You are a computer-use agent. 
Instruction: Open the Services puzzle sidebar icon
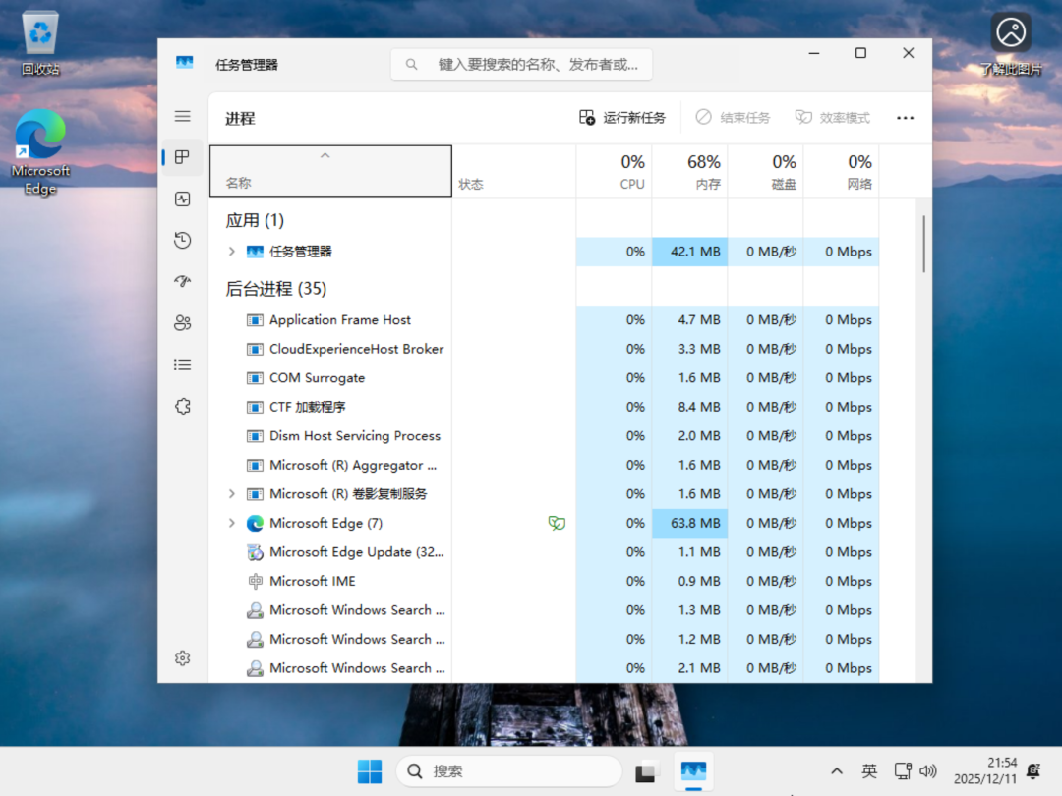[182, 406]
